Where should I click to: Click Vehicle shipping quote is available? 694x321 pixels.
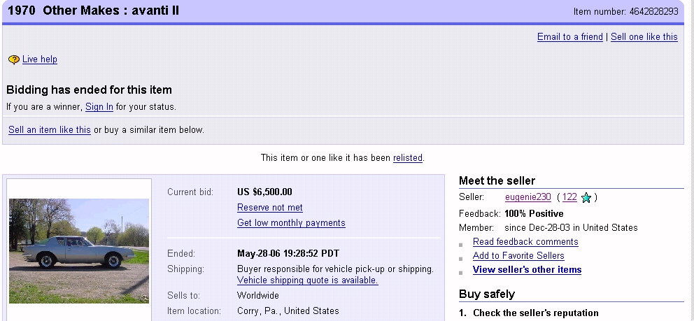[308, 280]
